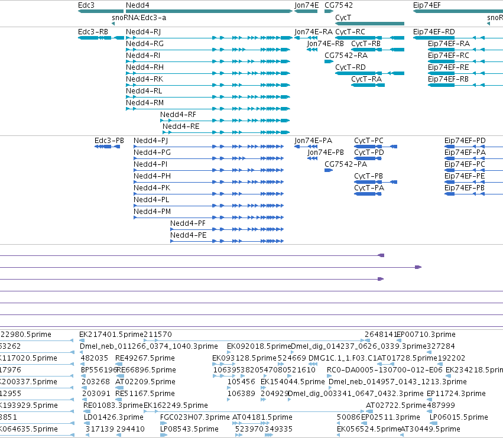Select EST AT02209.5prime
The image size is (503, 438).
coord(145,382)
